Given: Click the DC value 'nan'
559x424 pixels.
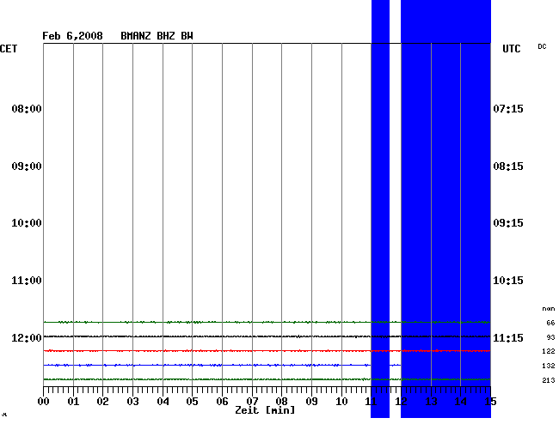Looking at the screenshot, I should [x=549, y=309].
